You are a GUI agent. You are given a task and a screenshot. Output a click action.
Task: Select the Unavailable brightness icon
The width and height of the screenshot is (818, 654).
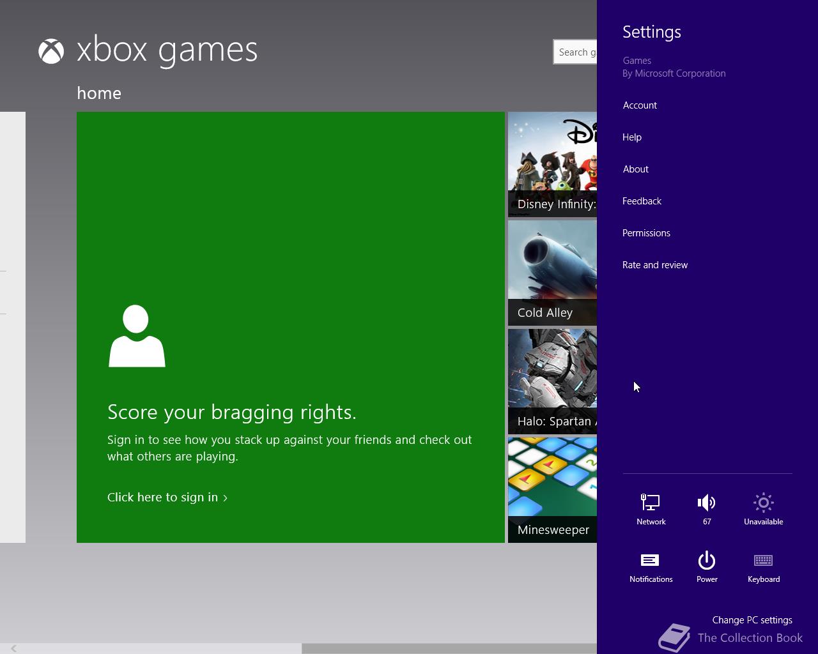point(763,510)
